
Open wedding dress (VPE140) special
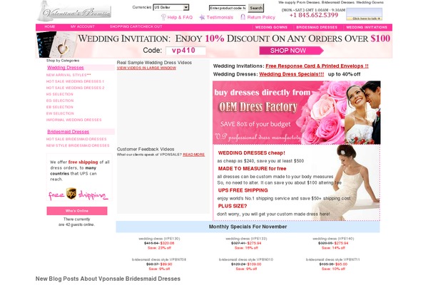pos(333,239)
